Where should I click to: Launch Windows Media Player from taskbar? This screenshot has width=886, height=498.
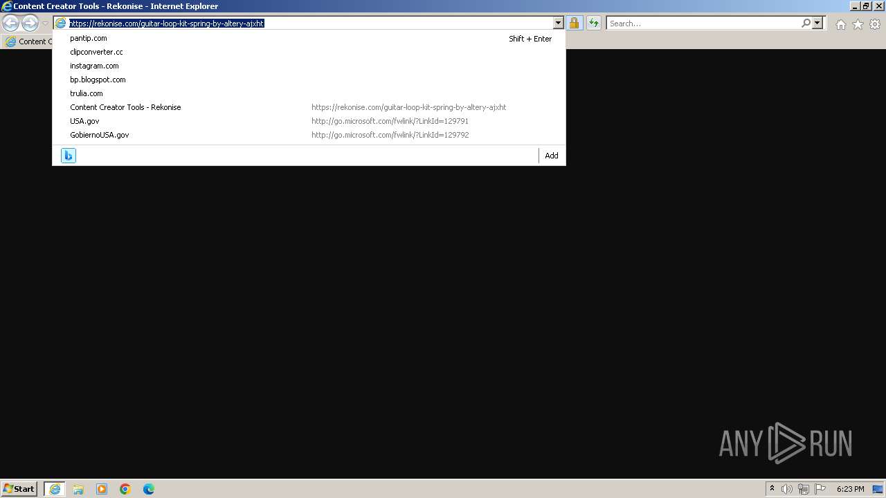[102, 489]
